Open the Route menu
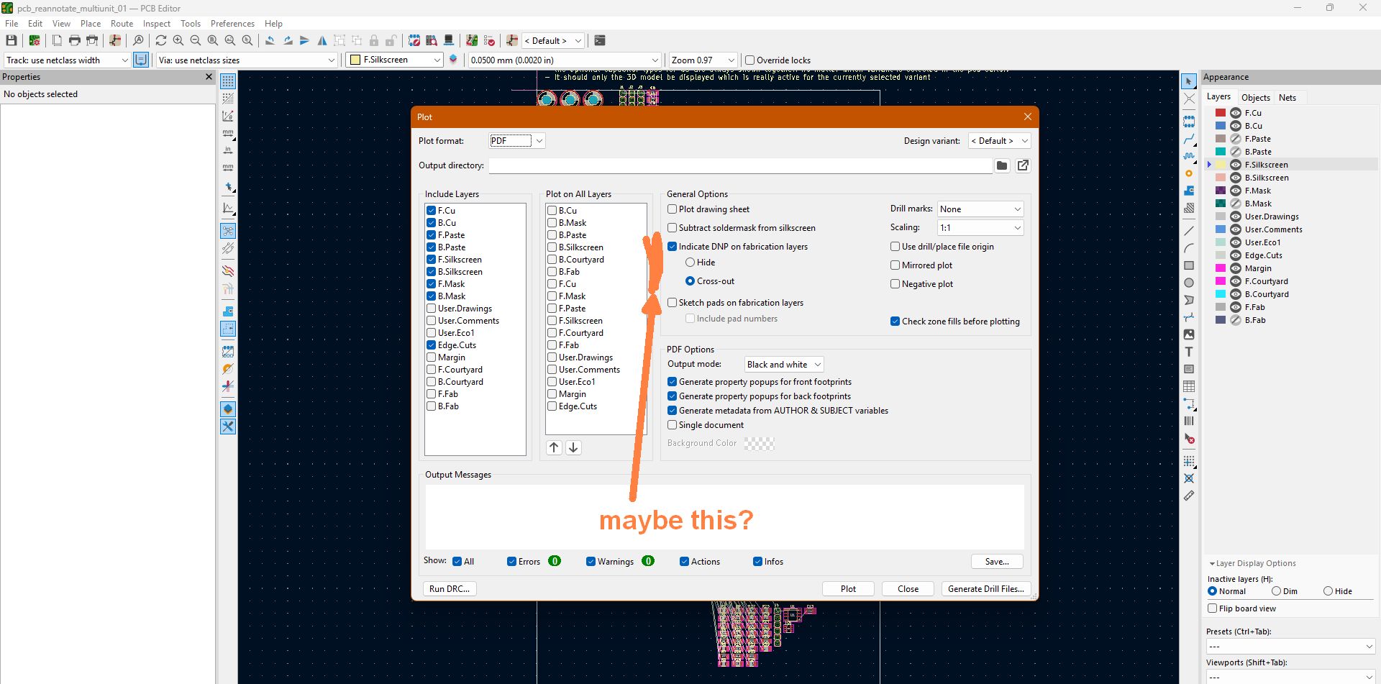The width and height of the screenshot is (1381, 684). 122,24
